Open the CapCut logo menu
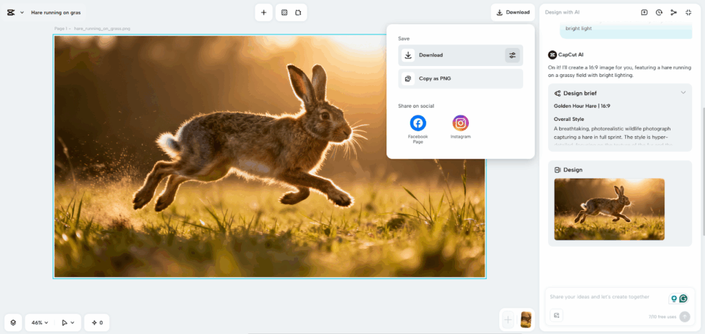 click(x=14, y=12)
